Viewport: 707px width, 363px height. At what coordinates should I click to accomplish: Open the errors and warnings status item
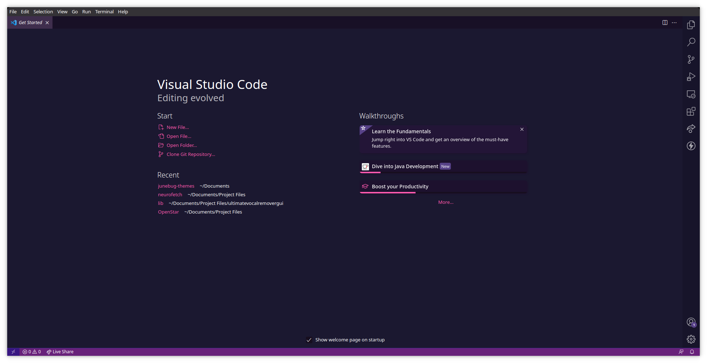click(x=32, y=352)
